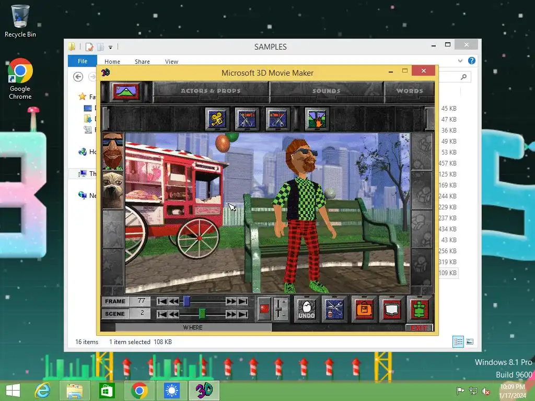This screenshot has height=401, width=535.
Task: Click the search magnifier in SAMPLES window
Action: 463,77
